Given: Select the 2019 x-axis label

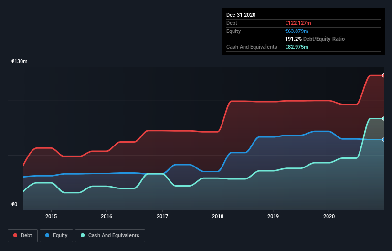Looking at the screenshot, I should (273, 216).
